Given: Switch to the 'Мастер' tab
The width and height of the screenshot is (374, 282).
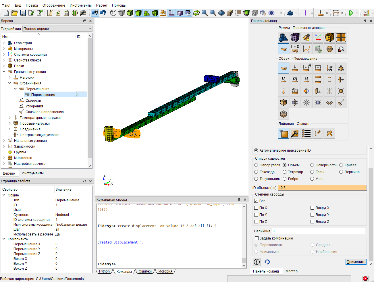Looking at the screenshot, I should 292,271.
